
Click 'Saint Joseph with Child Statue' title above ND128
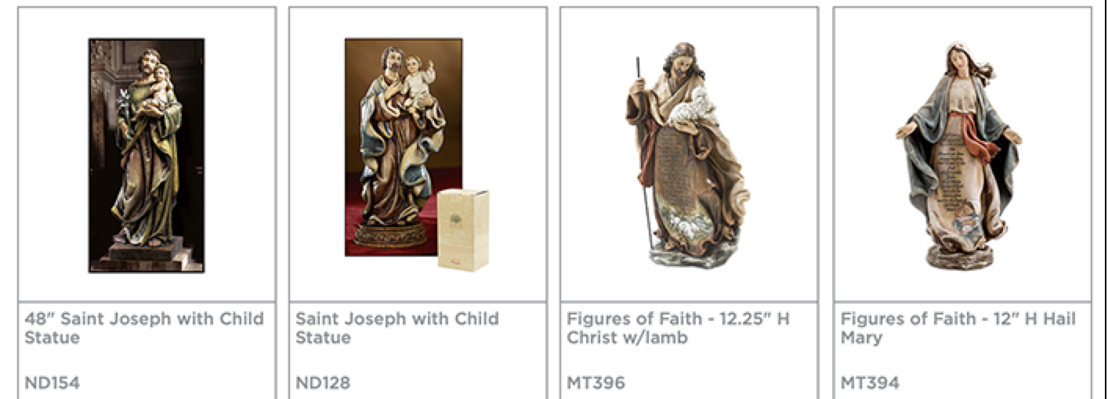pos(397,328)
